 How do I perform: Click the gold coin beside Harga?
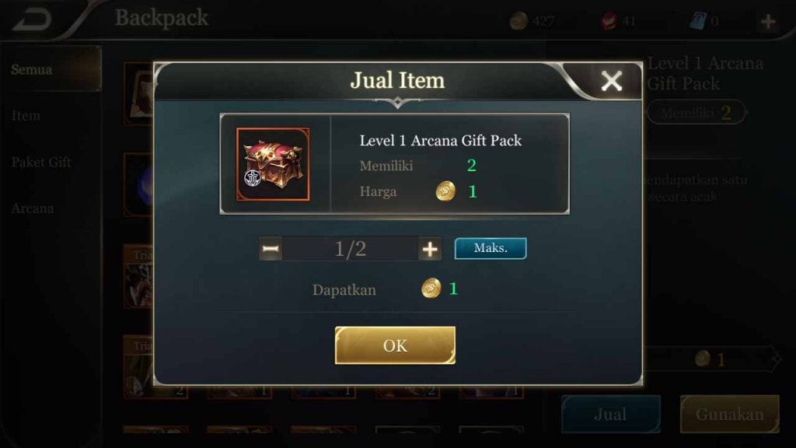445,191
